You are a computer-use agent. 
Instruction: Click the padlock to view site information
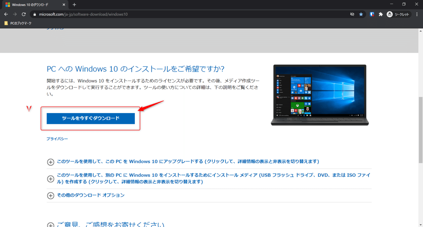tap(34, 14)
